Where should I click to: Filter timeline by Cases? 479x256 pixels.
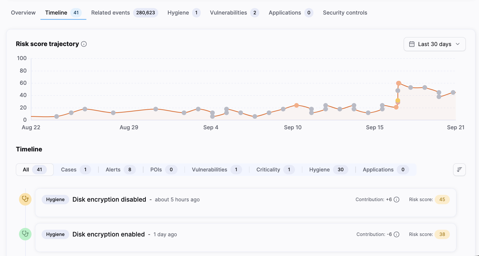click(x=76, y=170)
